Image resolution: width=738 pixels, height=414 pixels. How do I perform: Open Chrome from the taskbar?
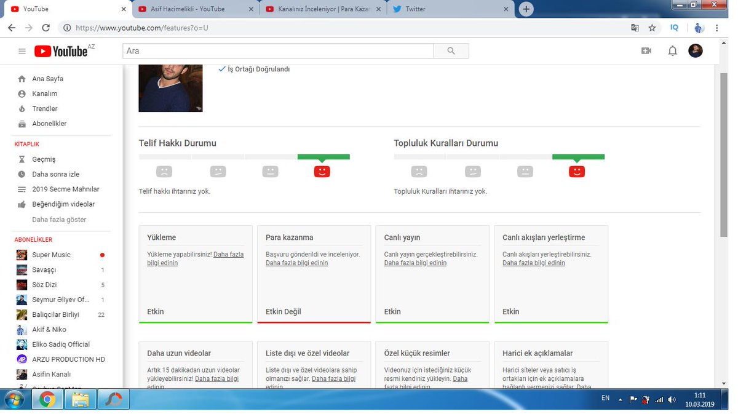click(47, 400)
